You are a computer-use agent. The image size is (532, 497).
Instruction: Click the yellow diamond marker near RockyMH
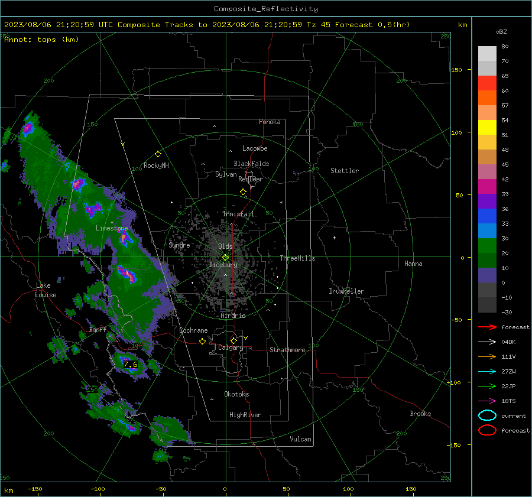pyautogui.click(x=158, y=154)
